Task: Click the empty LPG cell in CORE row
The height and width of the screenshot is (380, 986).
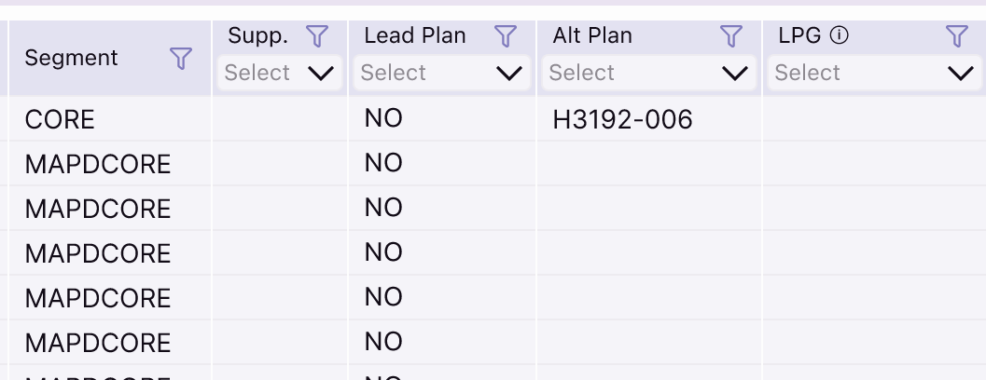Action: point(873,120)
